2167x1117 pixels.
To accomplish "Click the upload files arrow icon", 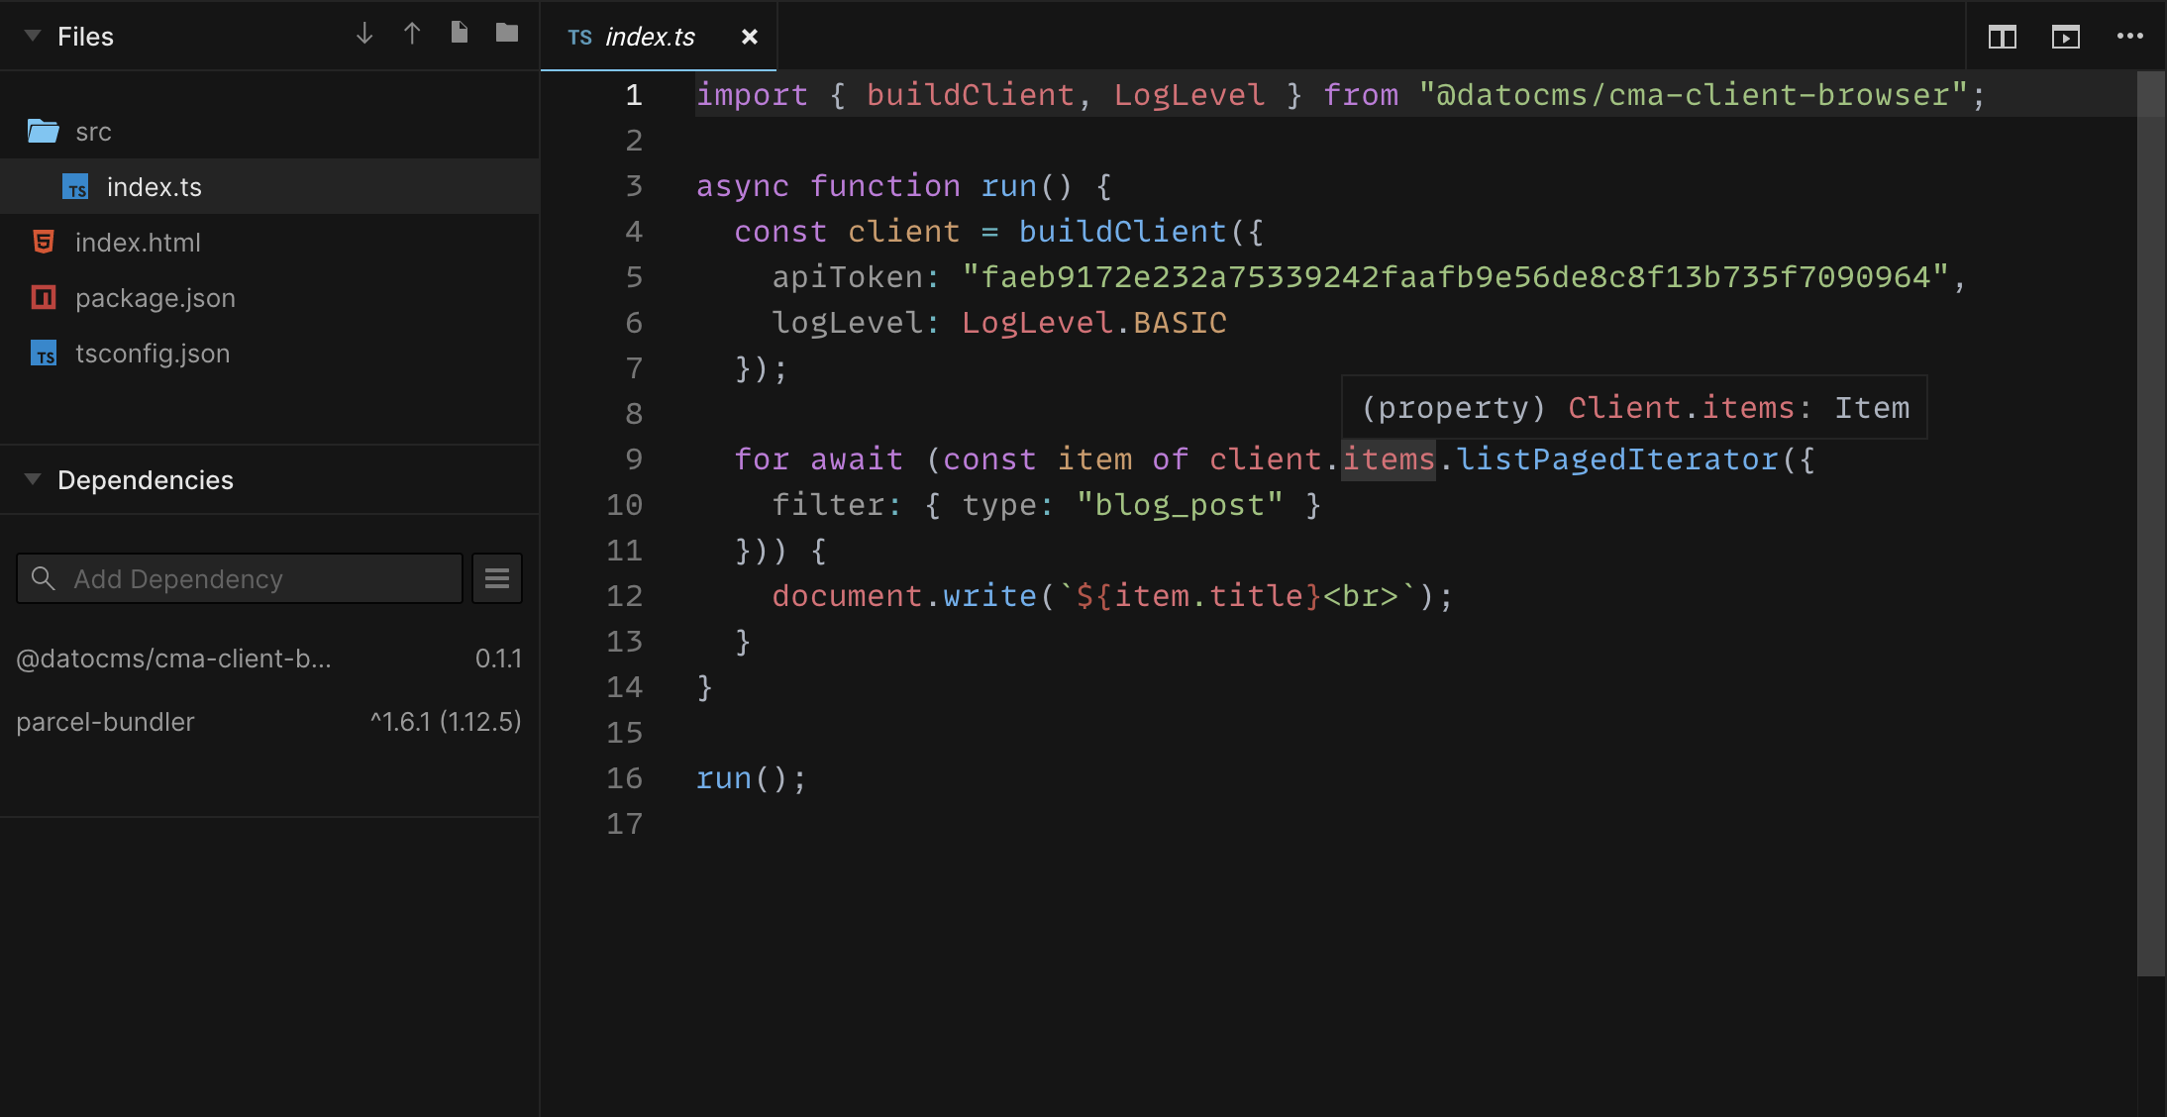I will point(412,33).
